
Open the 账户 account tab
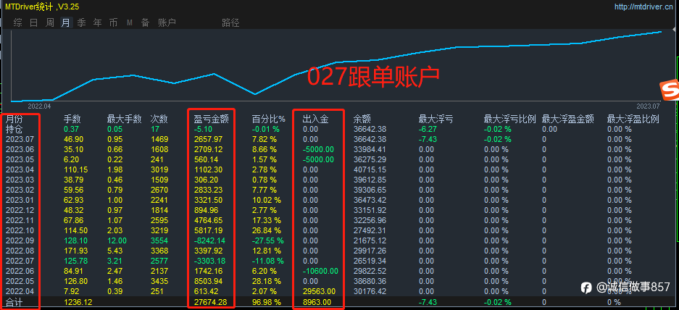(x=167, y=22)
